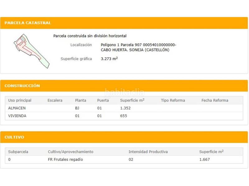The image size is (249, 186).
Task: Click the 3.273 m² graphic surface value
Action: 109,59
